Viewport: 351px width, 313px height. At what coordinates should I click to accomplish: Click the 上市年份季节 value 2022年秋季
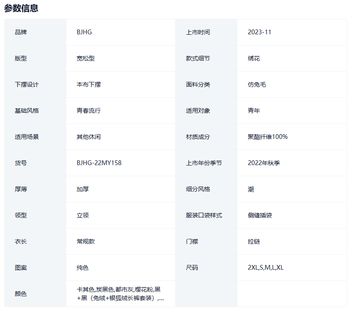coord(264,163)
